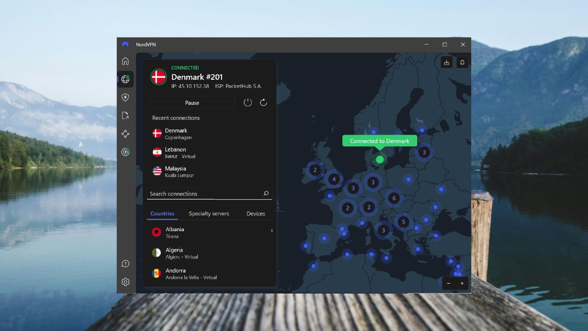This screenshot has width=588, height=331.
Task: Open the Meshnet panel
Action: click(x=125, y=134)
